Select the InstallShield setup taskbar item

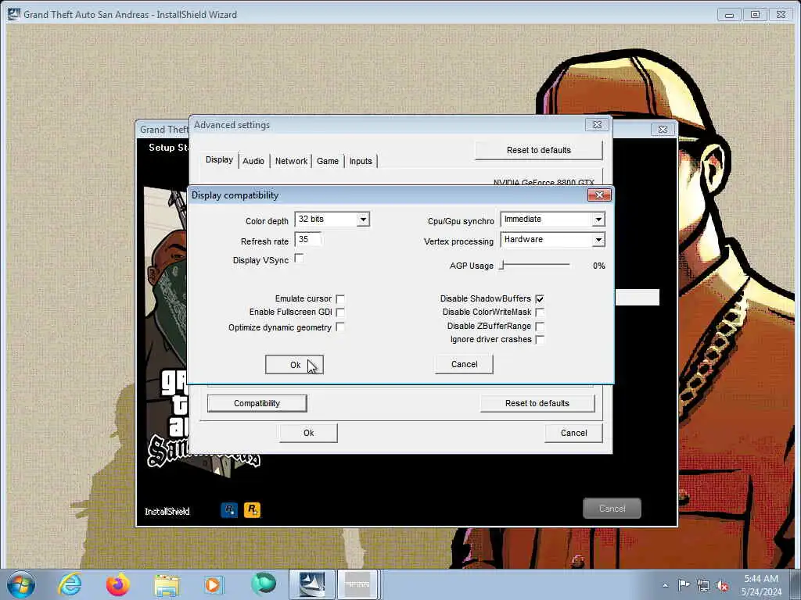pos(312,584)
